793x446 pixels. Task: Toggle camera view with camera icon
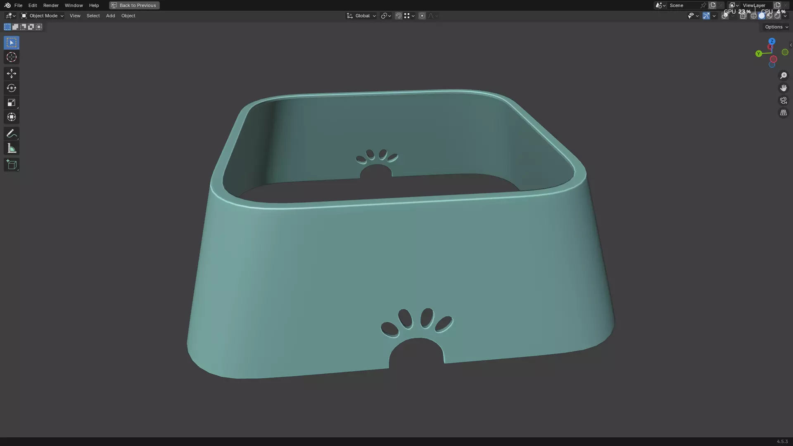(x=784, y=100)
